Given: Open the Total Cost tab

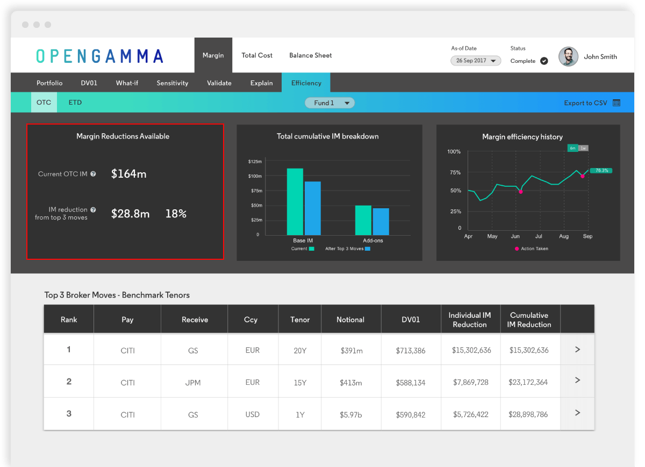Looking at the screenshot, I should point(257,55).
